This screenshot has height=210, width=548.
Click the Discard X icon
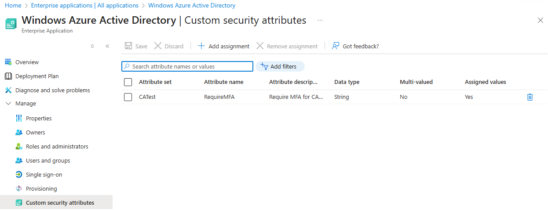(158, 46)
